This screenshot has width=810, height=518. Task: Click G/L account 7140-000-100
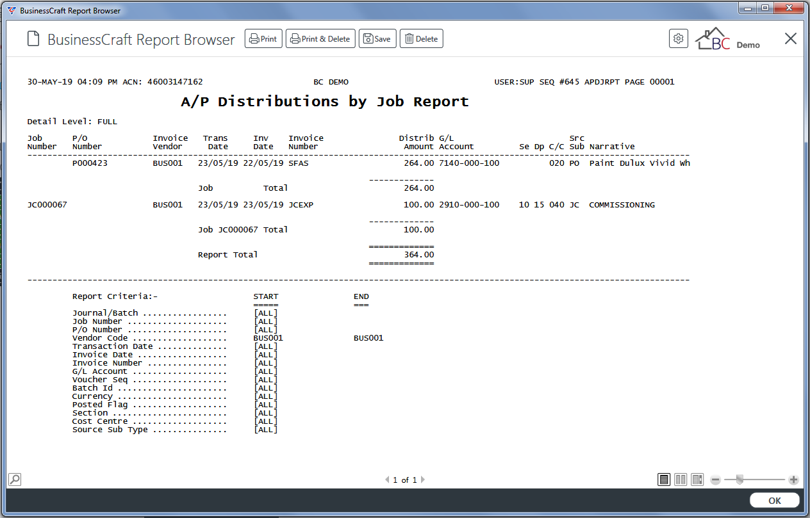469,163
